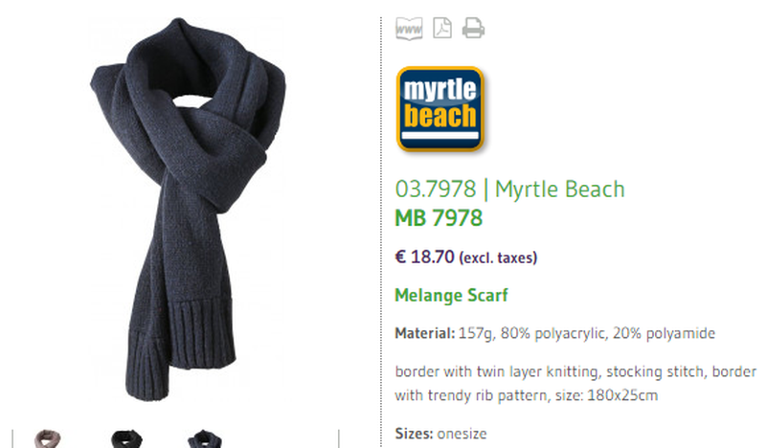Enlarge the main navy scarf product image
Screen dimensions: 766x448
pyautogui.click(x=188, y=209)
